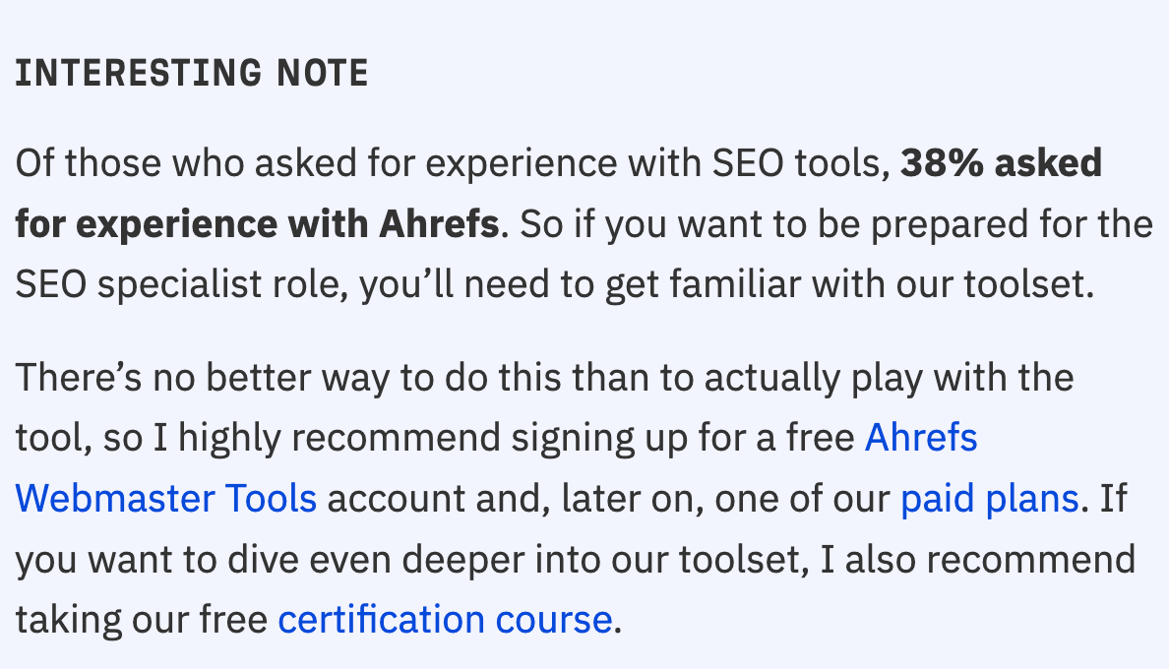Open the paid plans link
This screenshot has width=1169, height=669.
point(989,500)
